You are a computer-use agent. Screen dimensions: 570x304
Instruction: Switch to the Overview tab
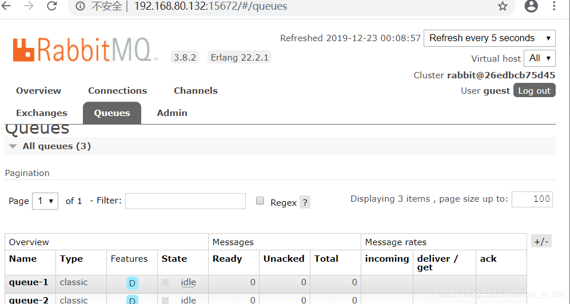(38, 90)
